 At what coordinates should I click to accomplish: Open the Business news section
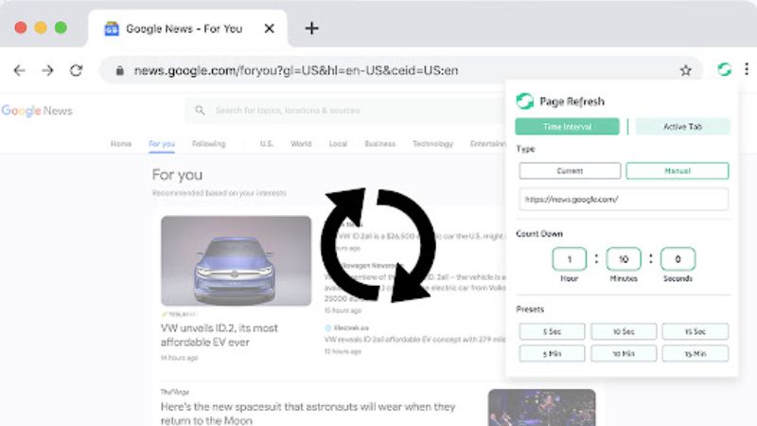tap(380, 144)
